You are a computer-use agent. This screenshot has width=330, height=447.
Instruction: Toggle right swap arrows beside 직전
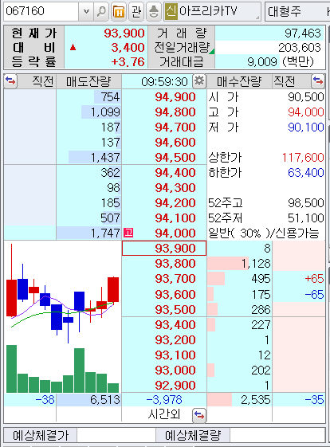(x=318, y=81)
